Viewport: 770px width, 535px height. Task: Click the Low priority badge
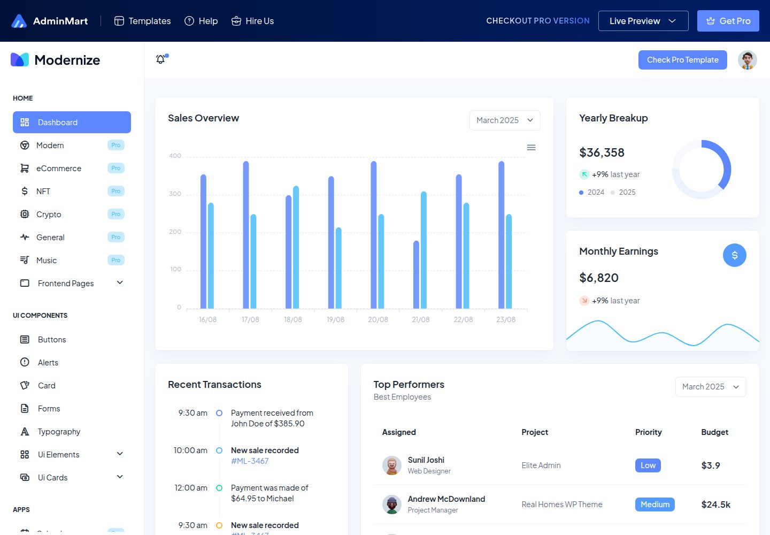pyautogui.click(x=648, y=465)
